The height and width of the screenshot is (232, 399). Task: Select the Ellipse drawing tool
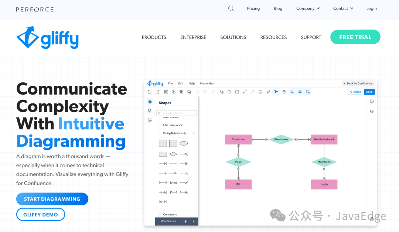[229, 92]
